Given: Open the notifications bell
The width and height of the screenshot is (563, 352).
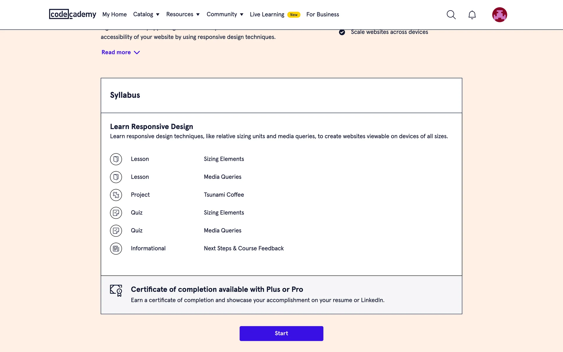Looking at the screenshot, I should [x=472, y=15].
